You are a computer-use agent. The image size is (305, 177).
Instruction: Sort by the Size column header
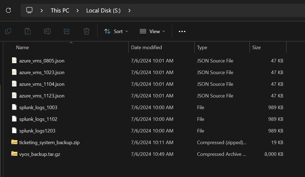coord(256,48)
